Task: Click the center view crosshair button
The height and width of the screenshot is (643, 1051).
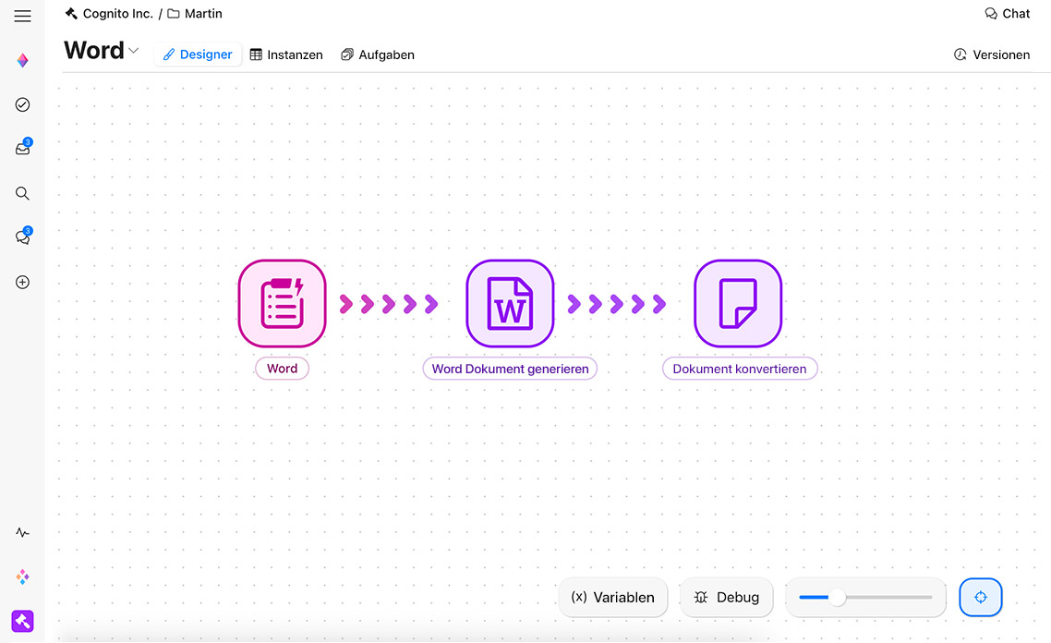Action: tap(981, 598)
